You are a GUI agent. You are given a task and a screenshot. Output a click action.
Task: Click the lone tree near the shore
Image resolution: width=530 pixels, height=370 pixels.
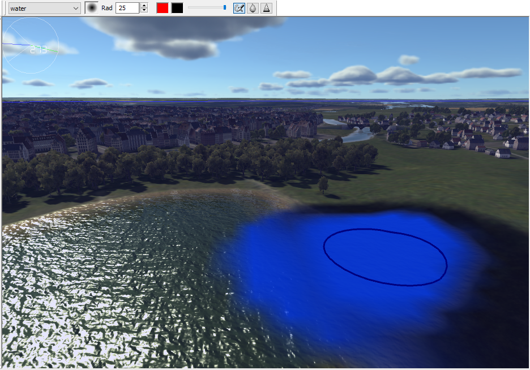pos(323,184)
